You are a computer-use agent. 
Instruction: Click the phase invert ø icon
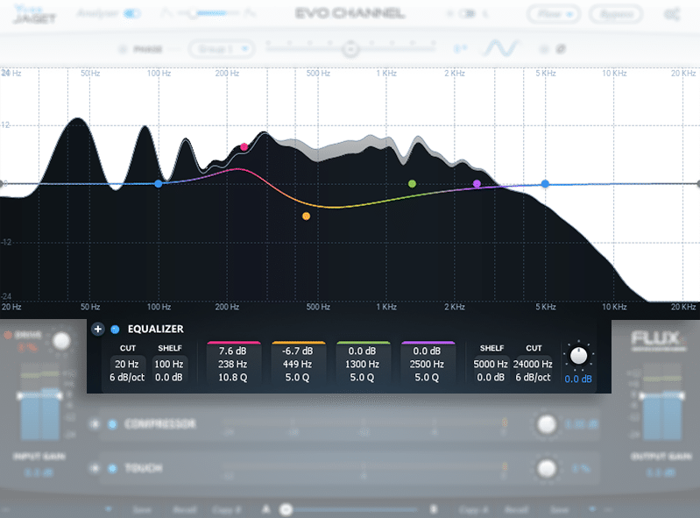(x=561, y=49)
